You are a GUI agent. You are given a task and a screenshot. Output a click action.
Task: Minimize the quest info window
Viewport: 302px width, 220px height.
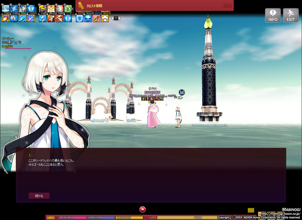[x=225, y=6]
